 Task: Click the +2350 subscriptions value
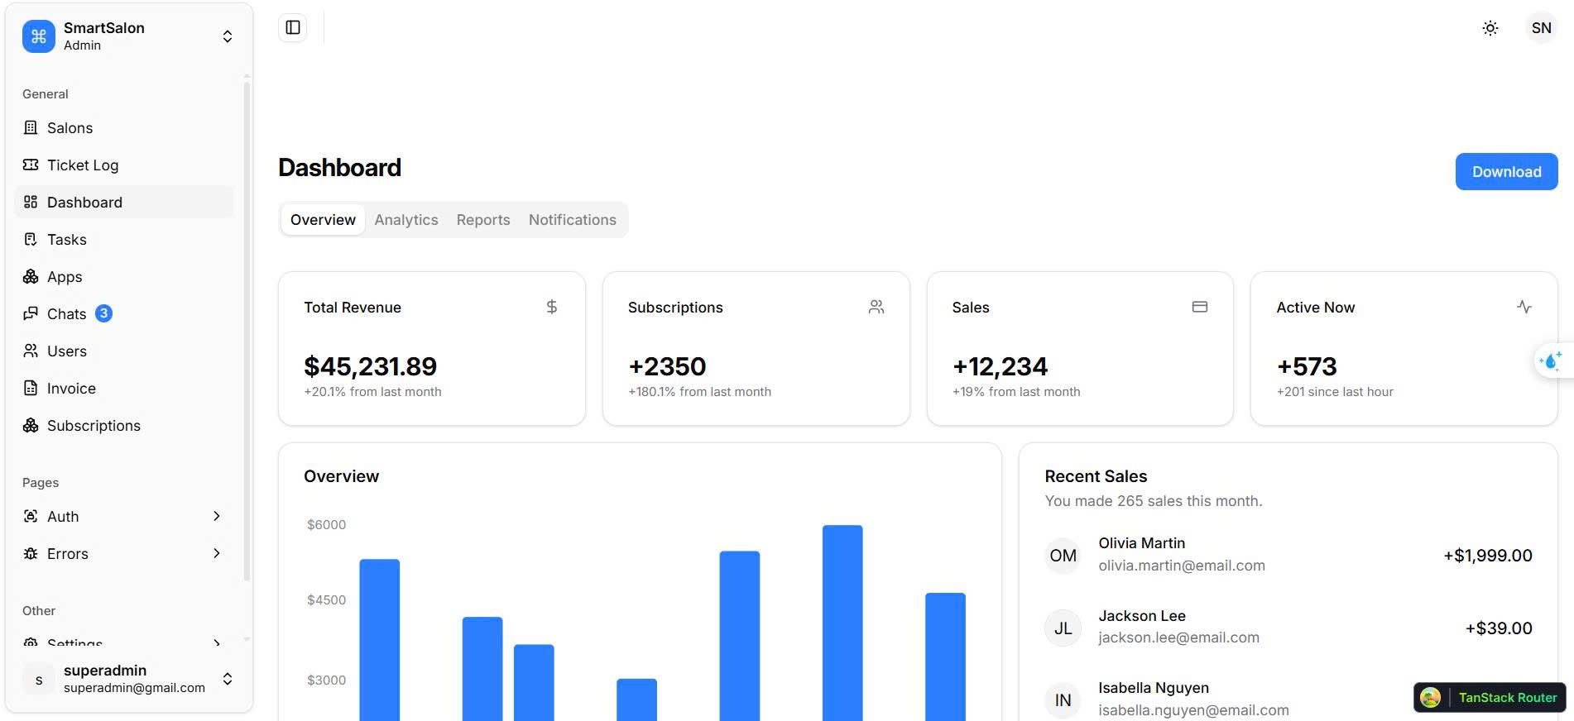pyautogui.click(x=667, y=366)
